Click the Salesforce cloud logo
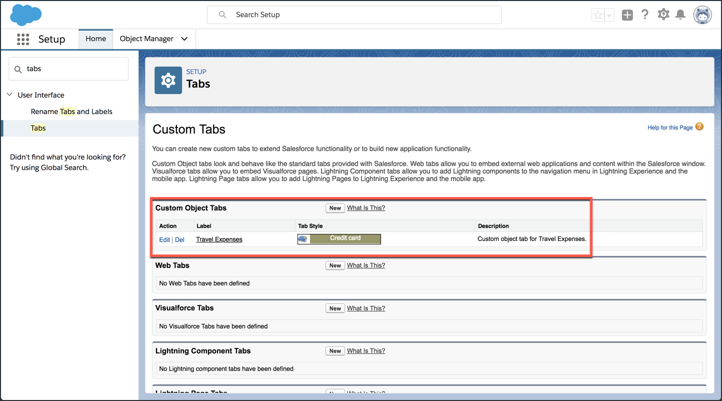 (26, 15)
